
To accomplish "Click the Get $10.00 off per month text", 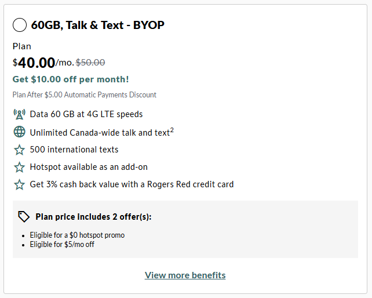I will click(x=71, y=79).
